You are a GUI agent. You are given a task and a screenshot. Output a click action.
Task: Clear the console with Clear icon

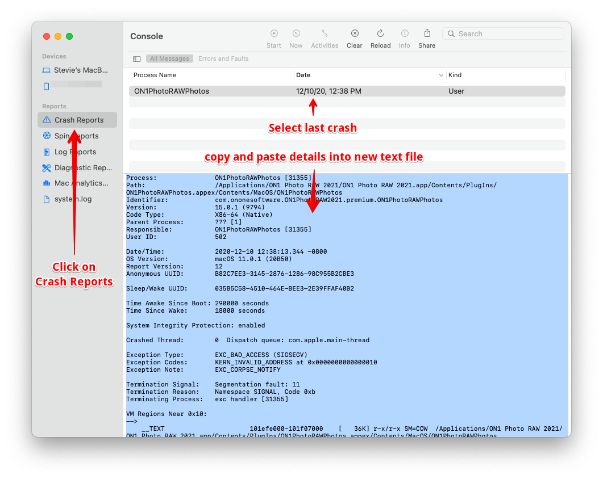355,34
